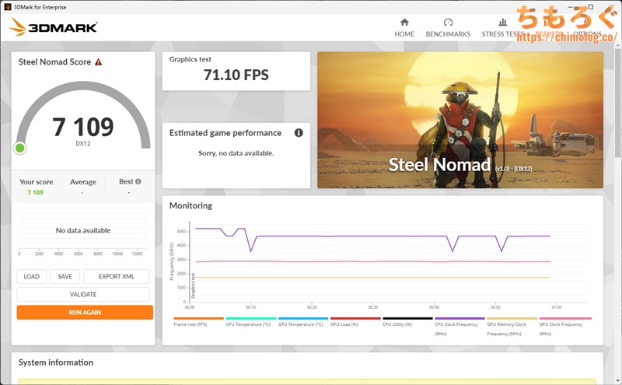Toggle GPU Clock Frequency legend series
Viewport: 622px width, 385px height.
[x=565, y=326]
